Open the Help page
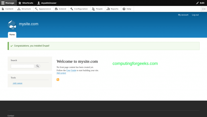 click(127, 9)
